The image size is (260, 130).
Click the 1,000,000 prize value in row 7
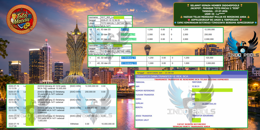click(210, 63)
